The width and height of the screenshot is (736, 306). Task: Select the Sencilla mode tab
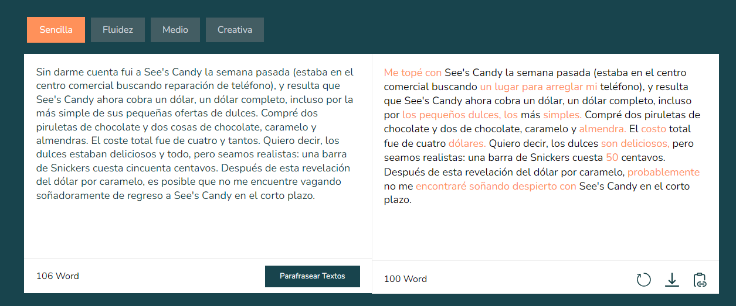[x=56, y=30]
